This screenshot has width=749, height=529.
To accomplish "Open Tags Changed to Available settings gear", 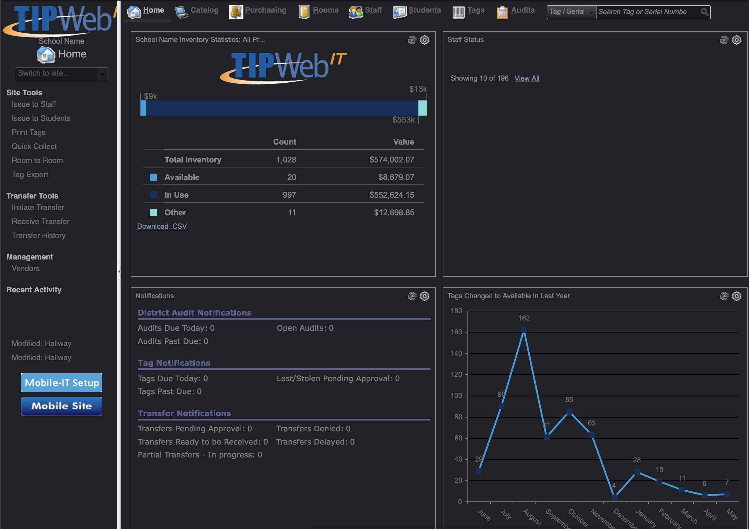I will (736, 296).
